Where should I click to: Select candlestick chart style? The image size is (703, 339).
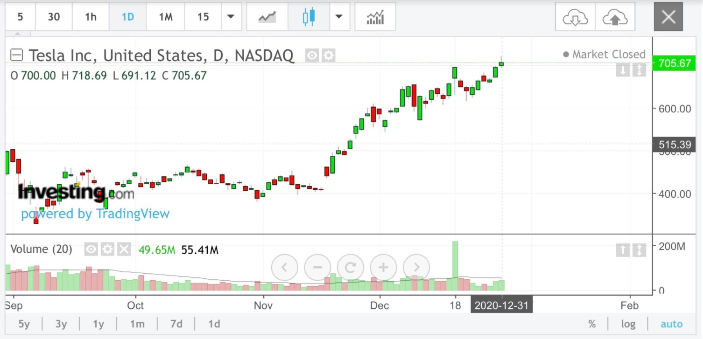click(309, 17)
